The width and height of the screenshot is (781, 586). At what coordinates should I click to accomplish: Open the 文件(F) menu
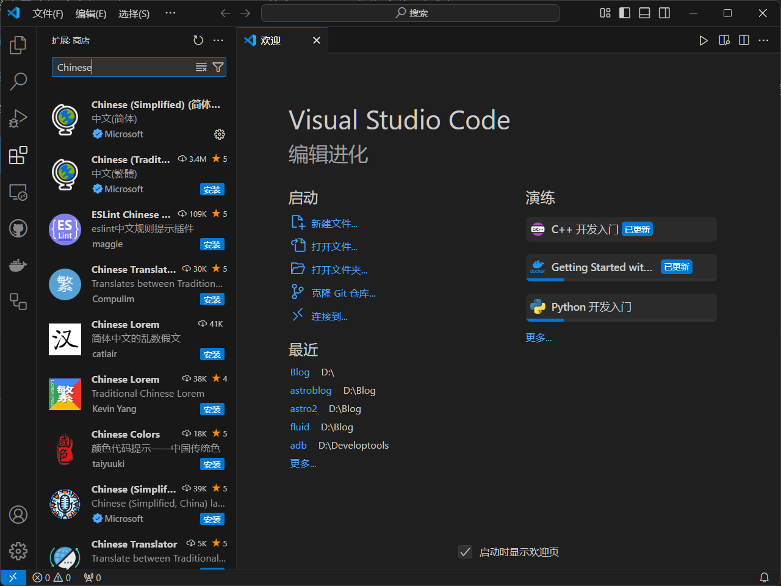tap(48, 13)
